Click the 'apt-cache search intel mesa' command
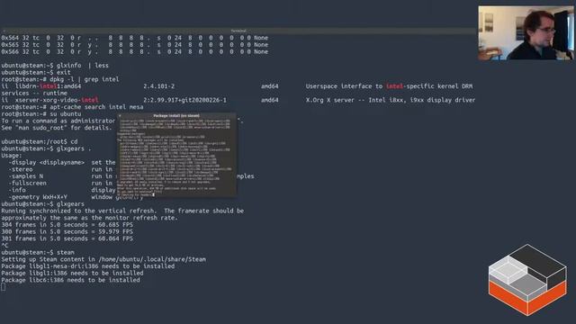The width and height of the screenshot is (576, 324). click(96, 107)
